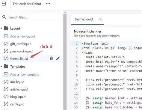Close the theme.liquid tab
This screenshot has height=110, width=142.
click(x=101, y=19)
